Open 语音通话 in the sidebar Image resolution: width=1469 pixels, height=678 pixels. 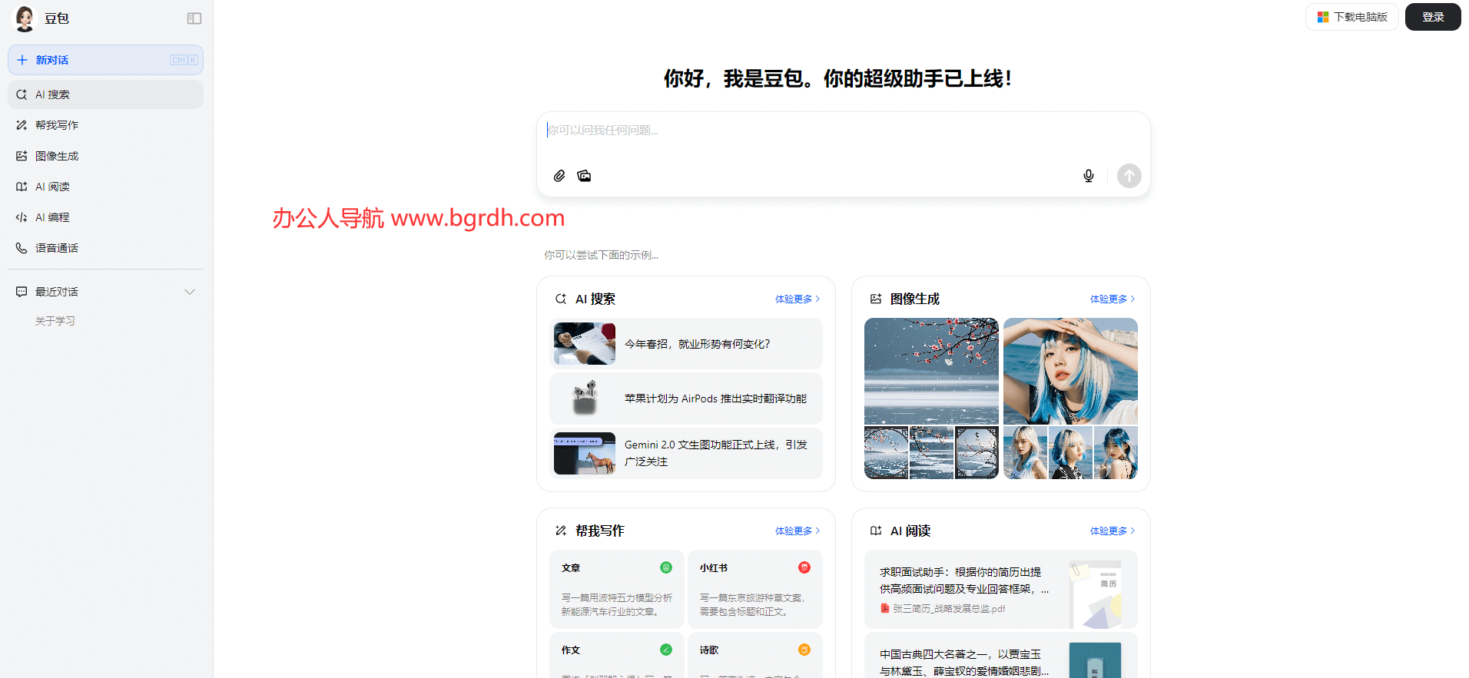105,248
